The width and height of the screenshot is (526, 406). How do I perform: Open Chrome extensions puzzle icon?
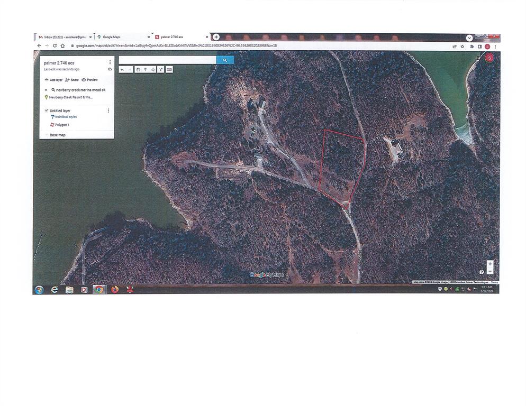click(x=472, y=47)
